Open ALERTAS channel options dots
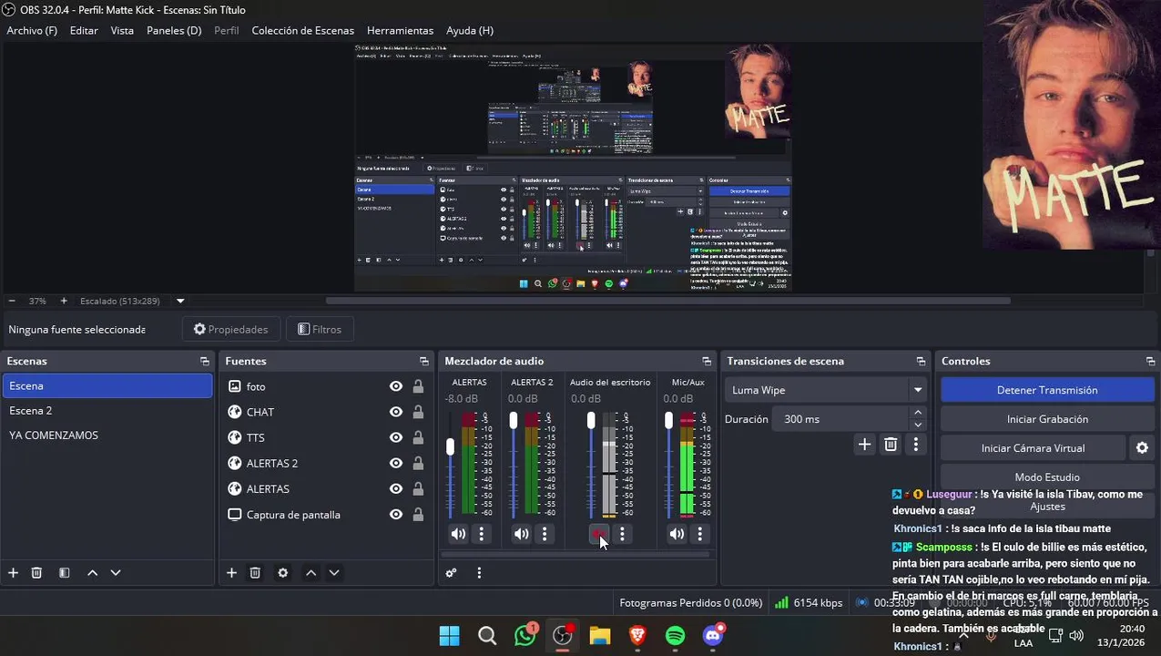 pyautogui.click(x=482, y=534)
